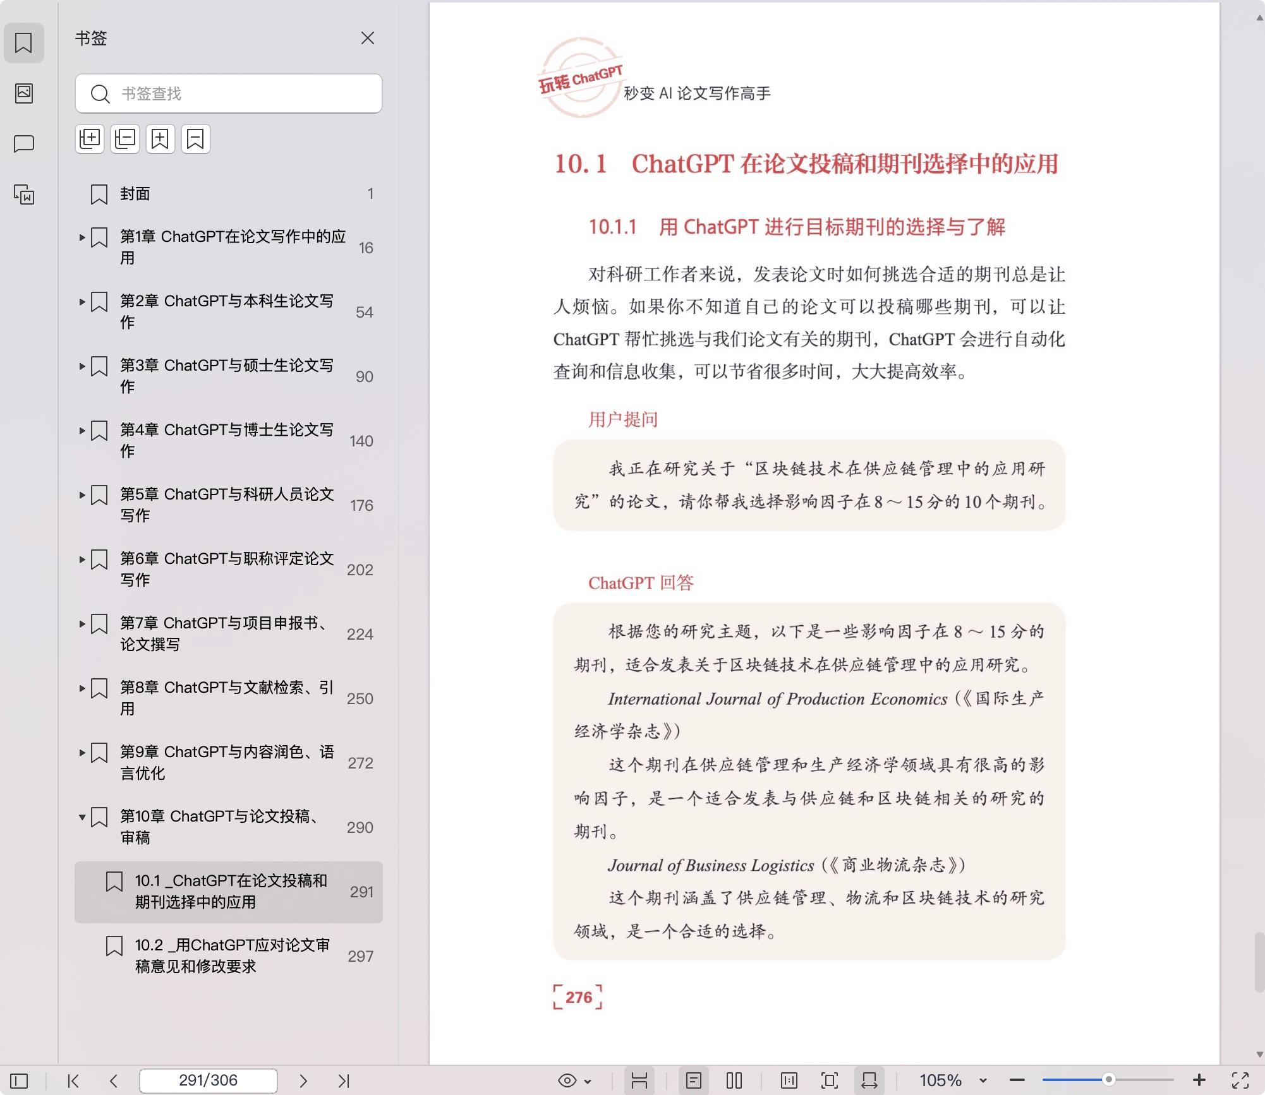Image resolution: width=1265 pixels, height=1095 pixels.
Task: Toggle continuous scrolling mode
Action: pyautogui.click(x=639, y=1080)
